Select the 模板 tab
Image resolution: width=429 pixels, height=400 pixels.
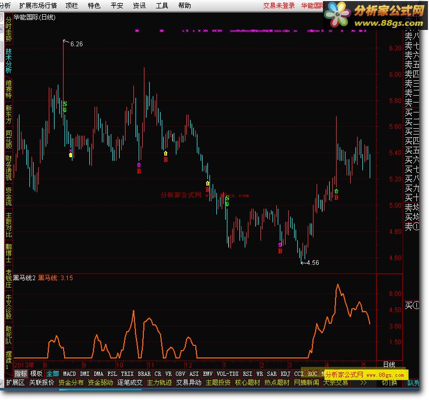click(36, 374)
